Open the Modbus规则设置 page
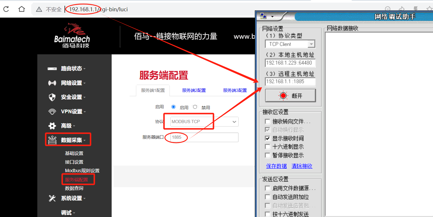This screenshot has width=433, height=217. click(x=82, y=170)
